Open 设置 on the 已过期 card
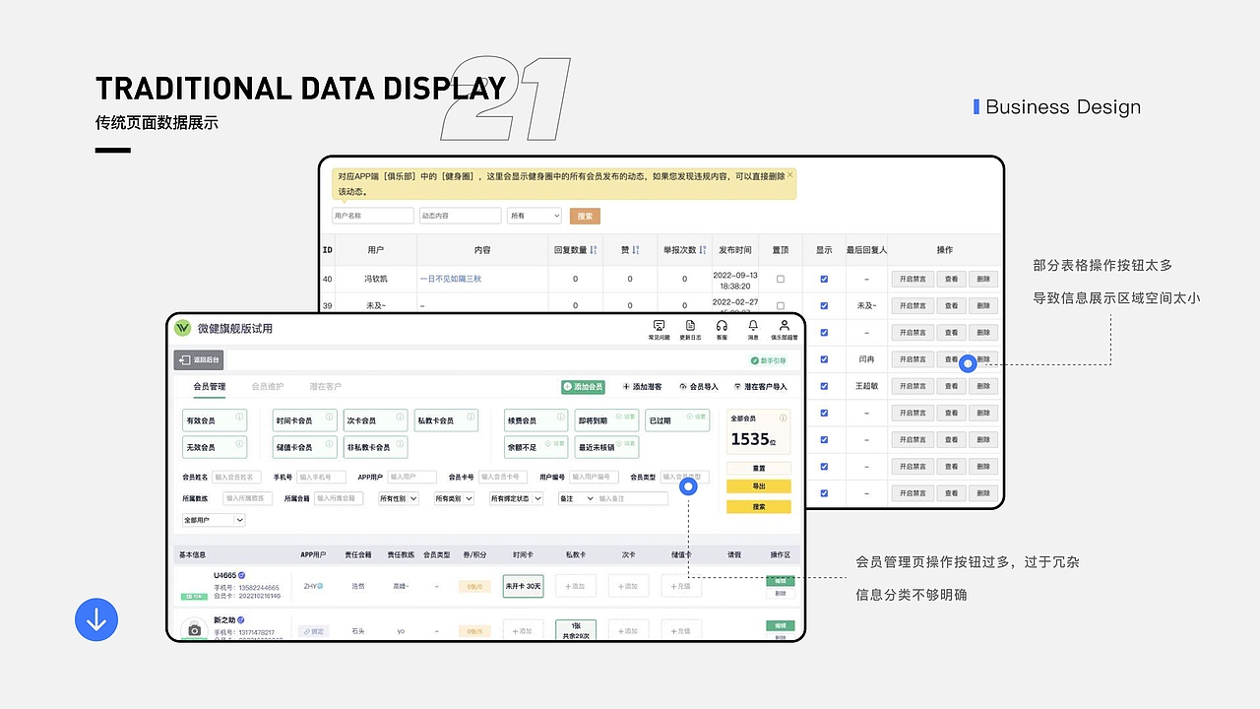Screen dimensions: 1260x709 (x=696, y=417)
